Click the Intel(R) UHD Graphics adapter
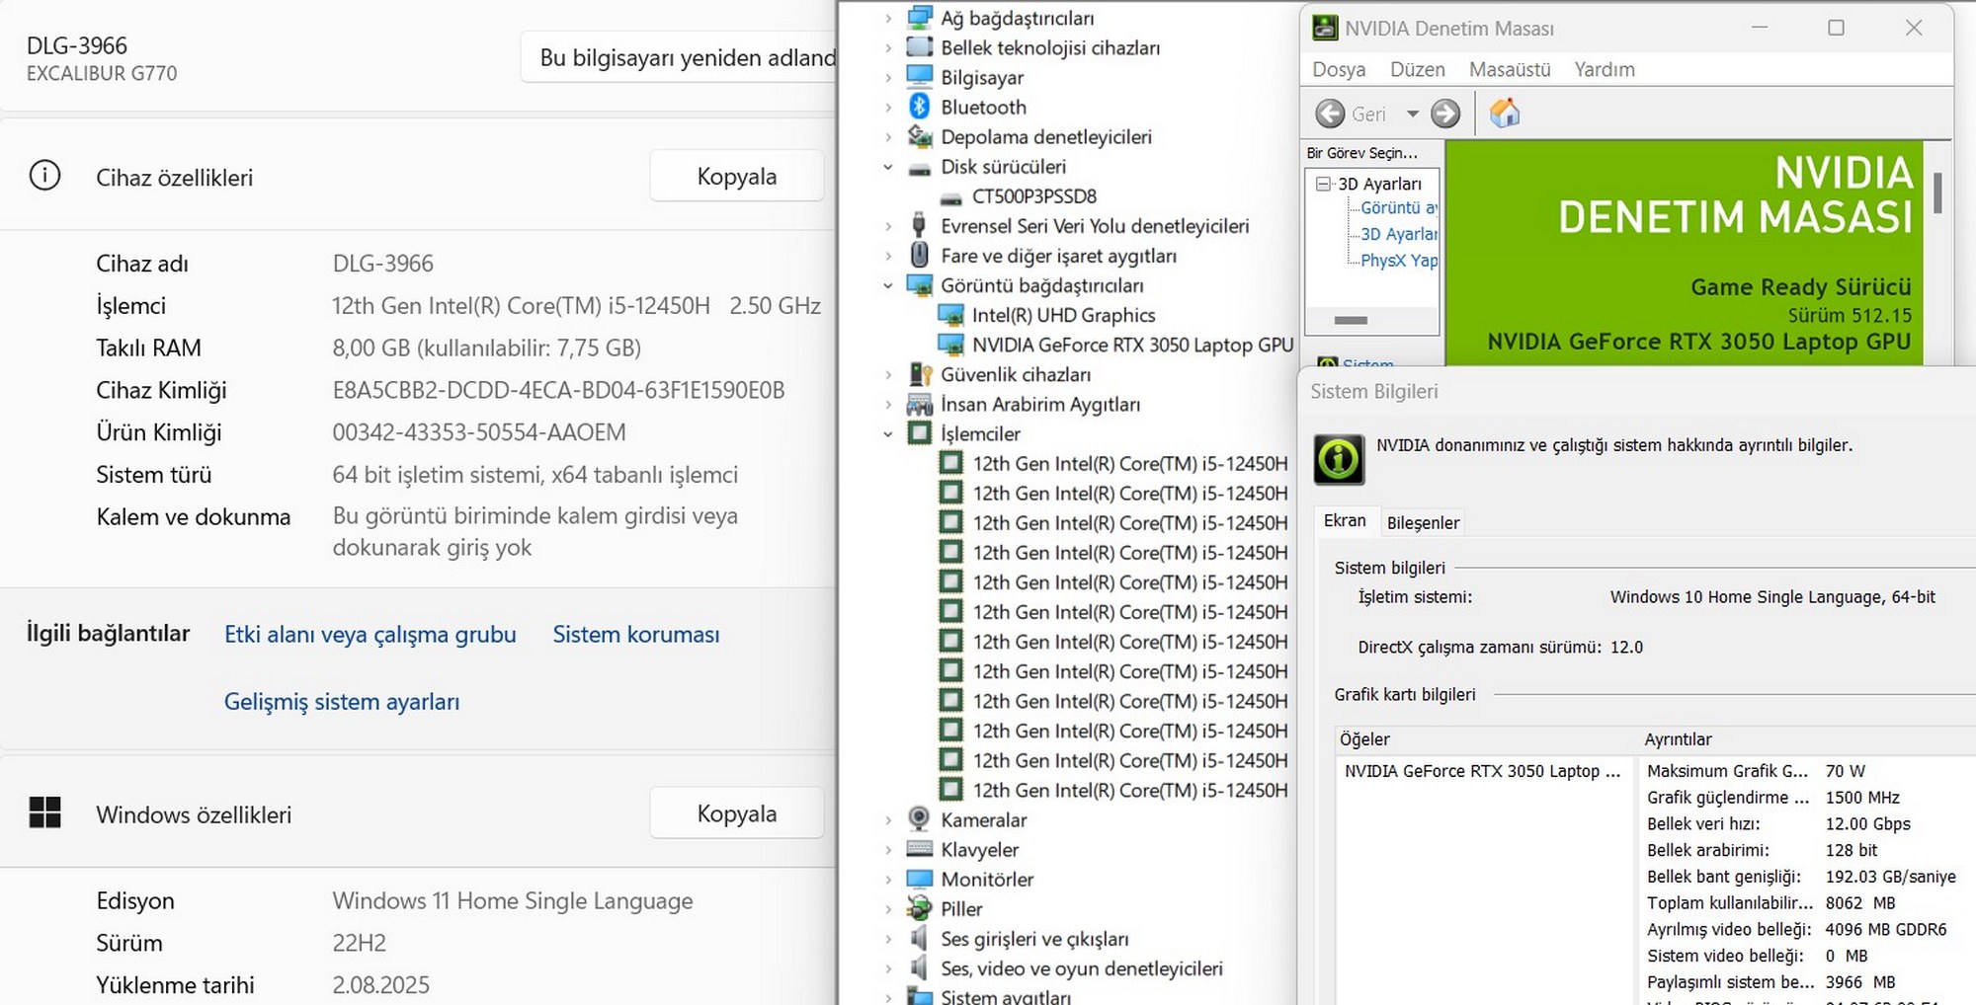The width and height of the screenshot is (1976, 1005). point(1062,315)
